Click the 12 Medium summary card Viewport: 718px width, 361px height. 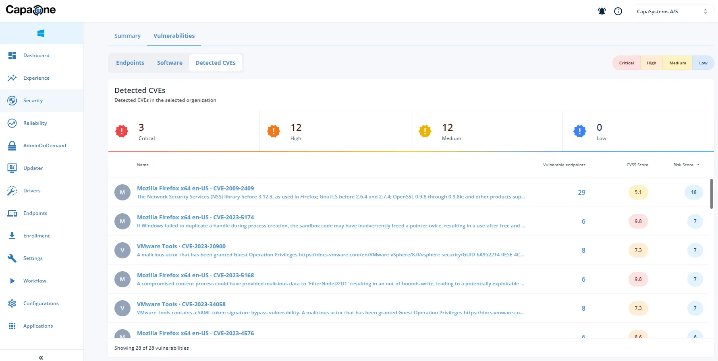[487, 131]
